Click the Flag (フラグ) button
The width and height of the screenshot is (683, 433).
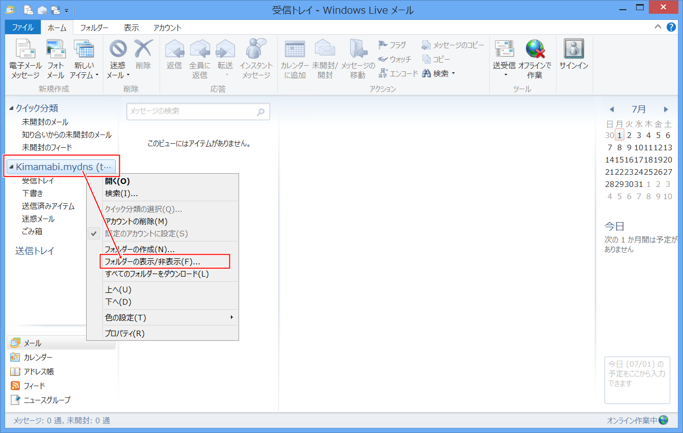coord(392,45)
